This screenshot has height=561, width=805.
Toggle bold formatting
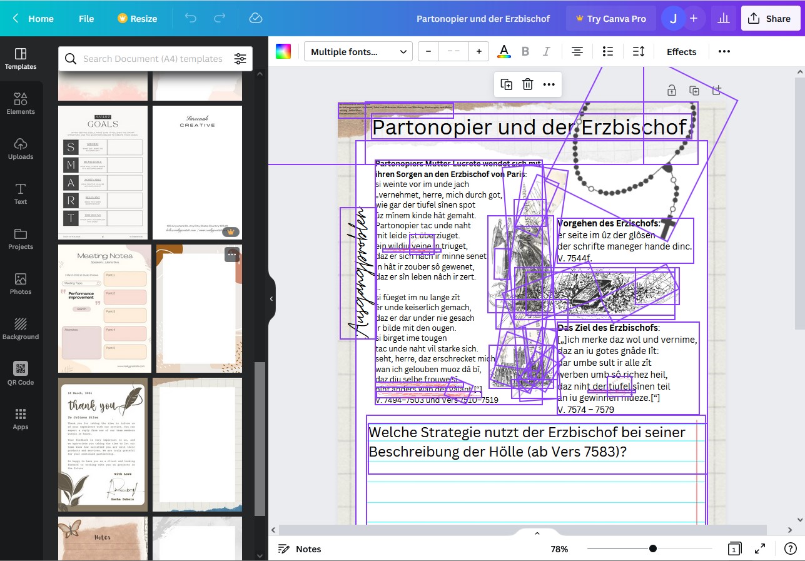(x=525, y=52)
